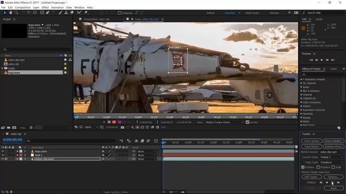Select the Selection arrow tool
346x194 pixels.
[5, 13]
